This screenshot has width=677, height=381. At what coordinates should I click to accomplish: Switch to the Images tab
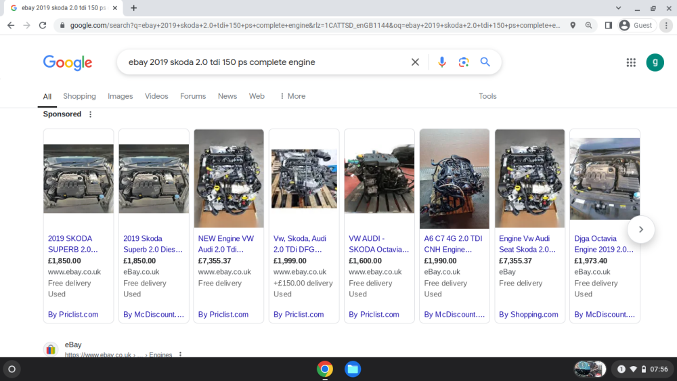pyautogui.click(x=120, y=96)
